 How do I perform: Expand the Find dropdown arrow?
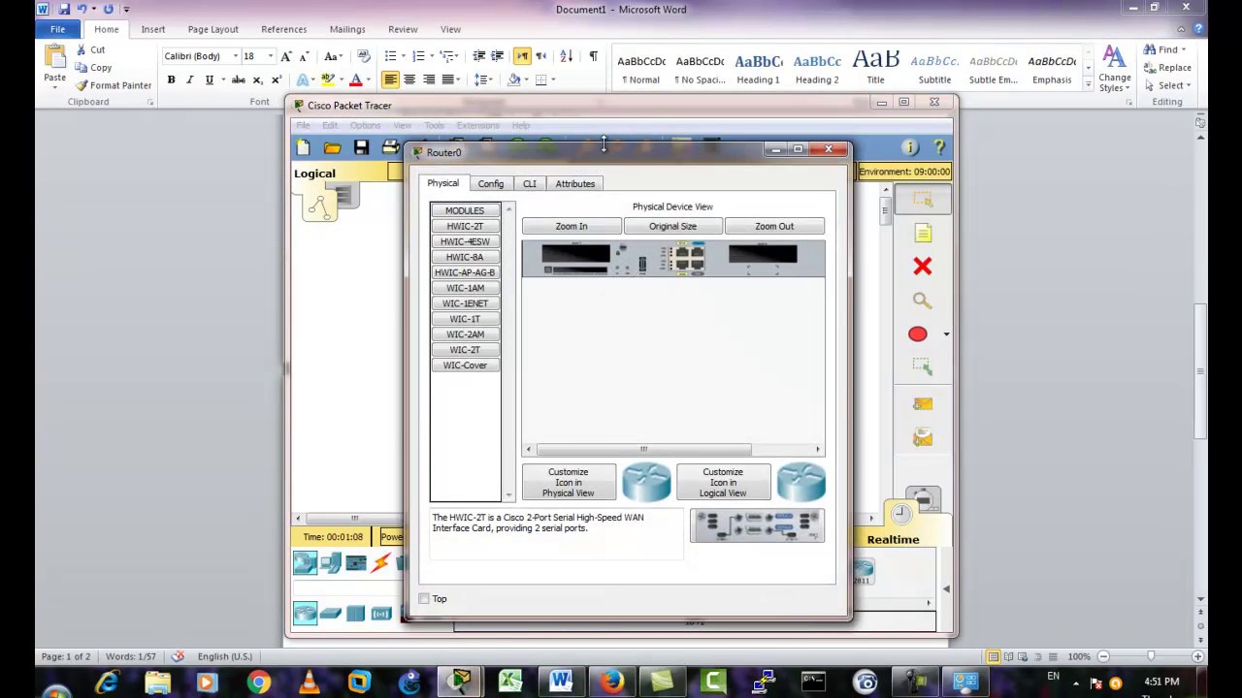click(x=1184, y=49)
